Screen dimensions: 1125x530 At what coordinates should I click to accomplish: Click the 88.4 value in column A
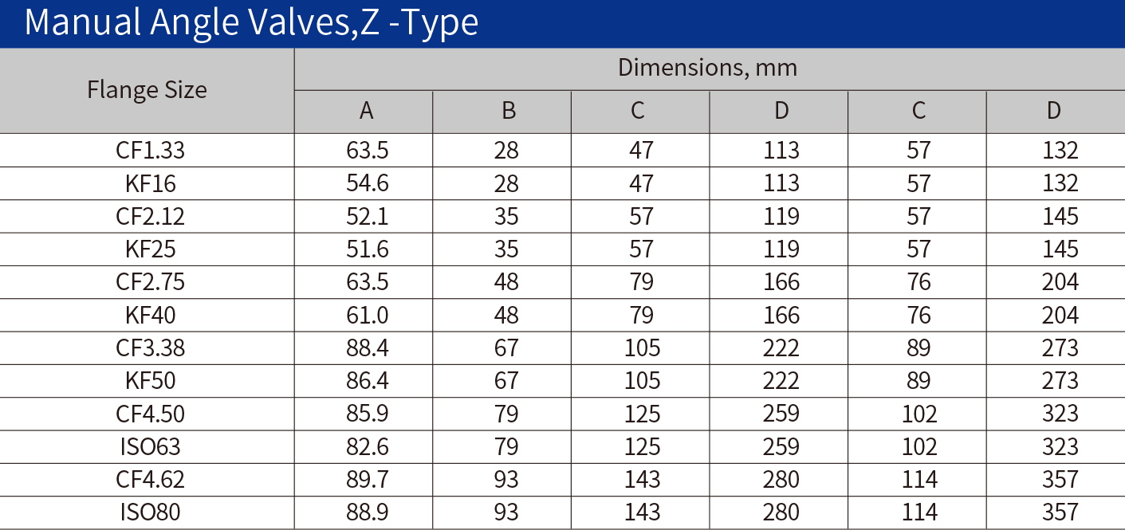pos(368,348)
